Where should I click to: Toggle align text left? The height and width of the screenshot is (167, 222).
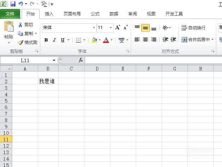tap(137, 40)
